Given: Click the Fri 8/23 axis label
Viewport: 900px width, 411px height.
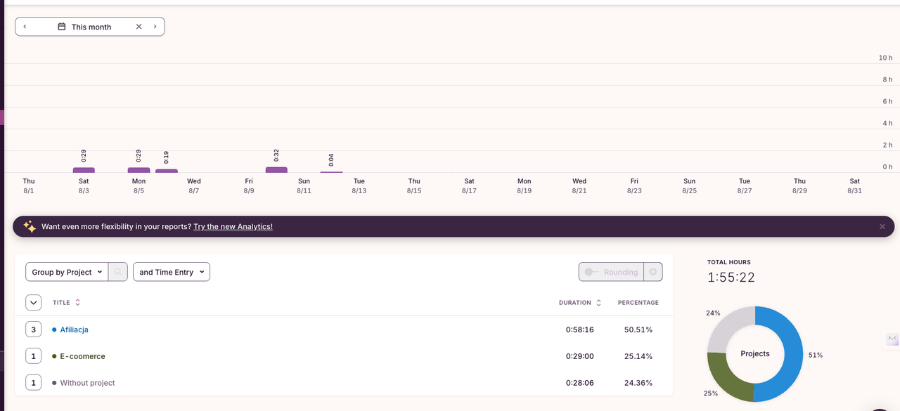Looking at the screenshot, I should click(634, 185).
